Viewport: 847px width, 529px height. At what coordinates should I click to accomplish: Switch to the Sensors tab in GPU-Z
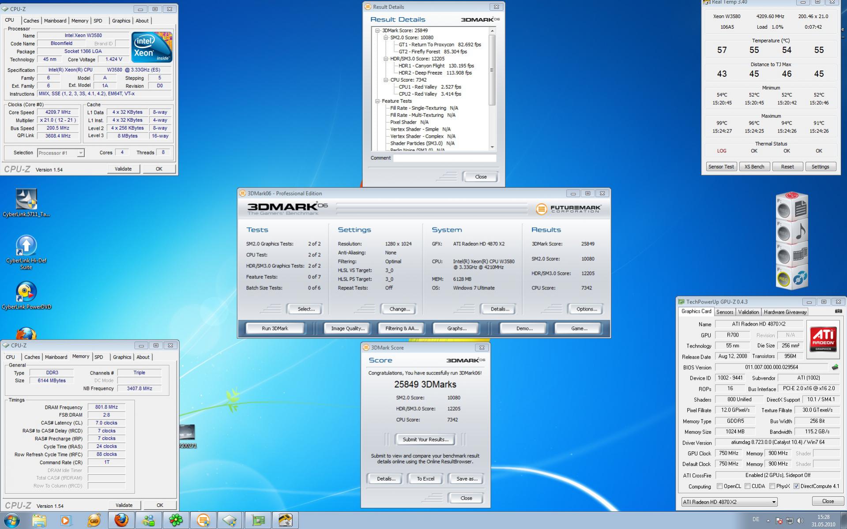(x=724, y=312)
